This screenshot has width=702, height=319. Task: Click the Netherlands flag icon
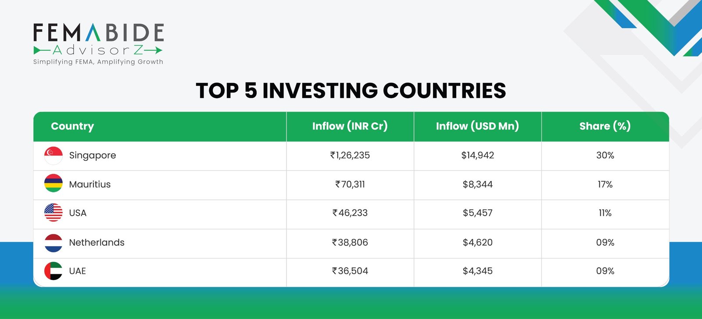click(53, 243)
